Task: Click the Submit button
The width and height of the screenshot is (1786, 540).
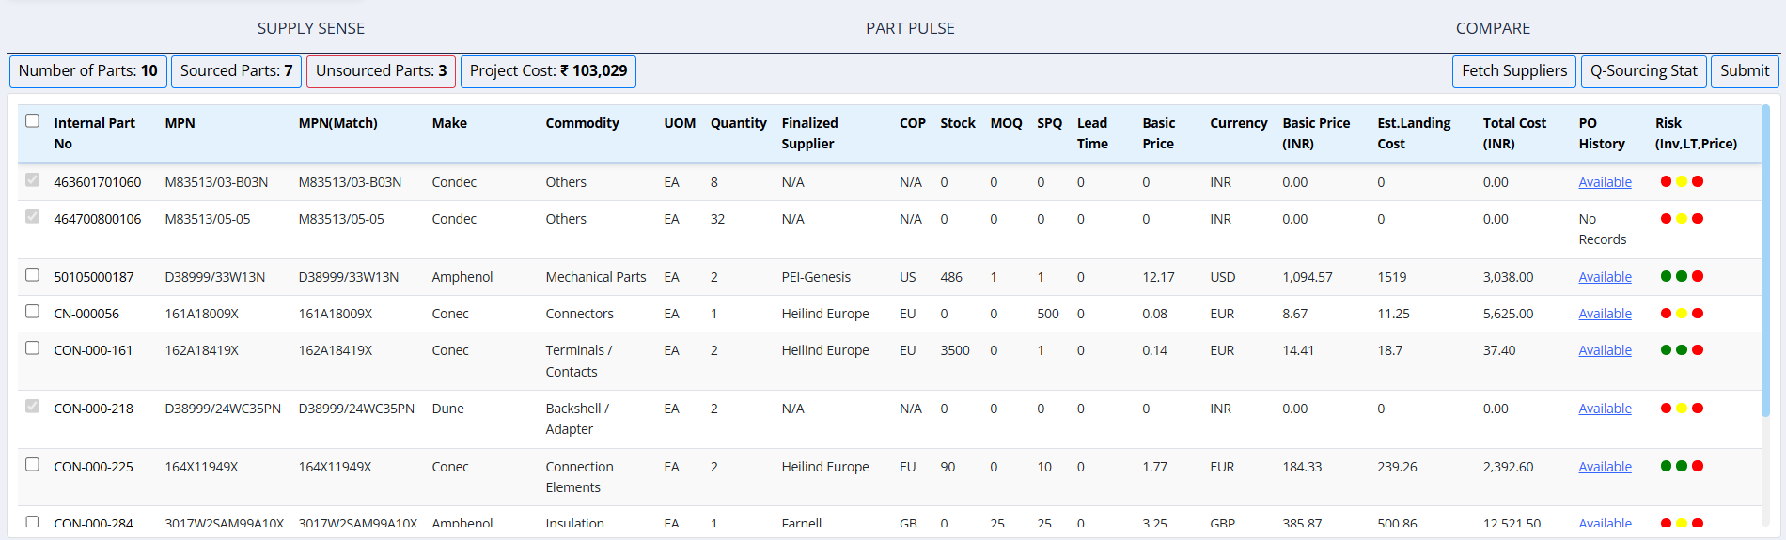Action: tap(1744, 71)
